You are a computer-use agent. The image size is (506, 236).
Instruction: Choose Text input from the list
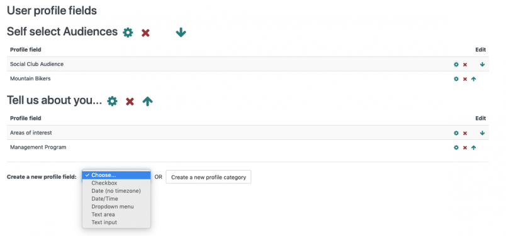coord(116,222)
